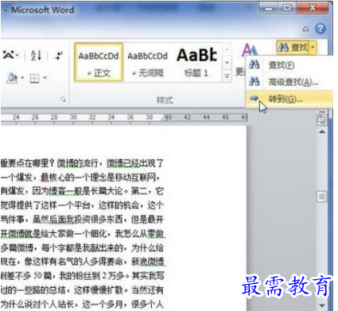Toggle the ruler view button
This screenshot has height=311, width=338.
322,120
